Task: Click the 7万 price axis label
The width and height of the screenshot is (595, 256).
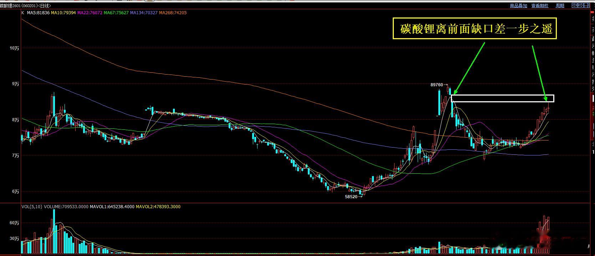Action: click(x=15, y=156)
